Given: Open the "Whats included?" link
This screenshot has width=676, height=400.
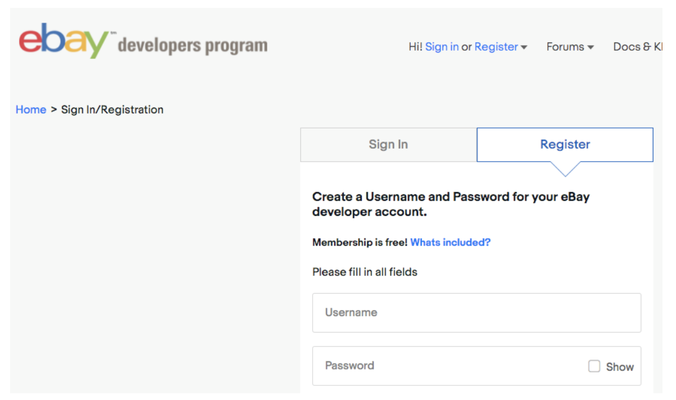Looking at the screenshot, I should coord(450,242).
